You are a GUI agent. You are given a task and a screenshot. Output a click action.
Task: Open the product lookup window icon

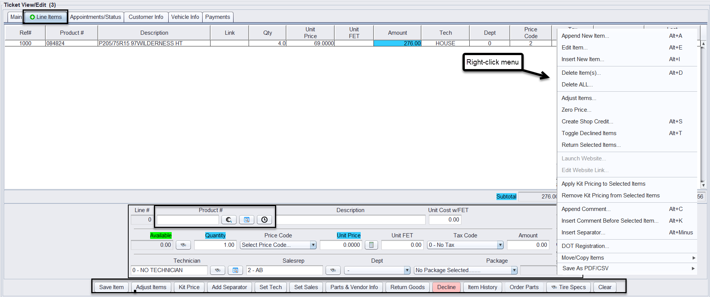tap(246, 220)
